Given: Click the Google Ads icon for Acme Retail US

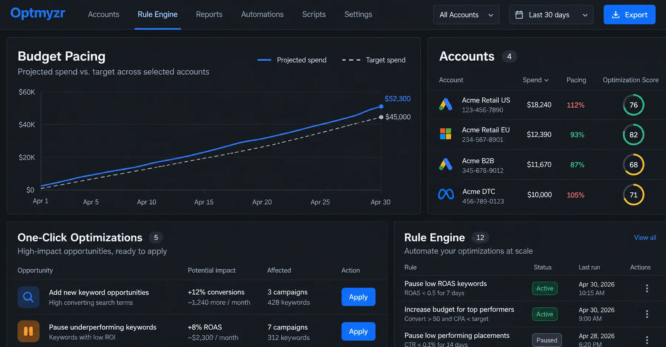Looking at the screenshot, I should coord(445,104).
